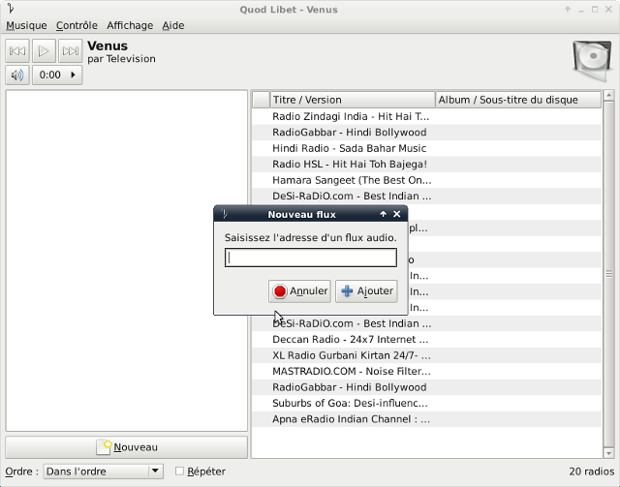Open the Affichage menu

(x=130, y=25)
